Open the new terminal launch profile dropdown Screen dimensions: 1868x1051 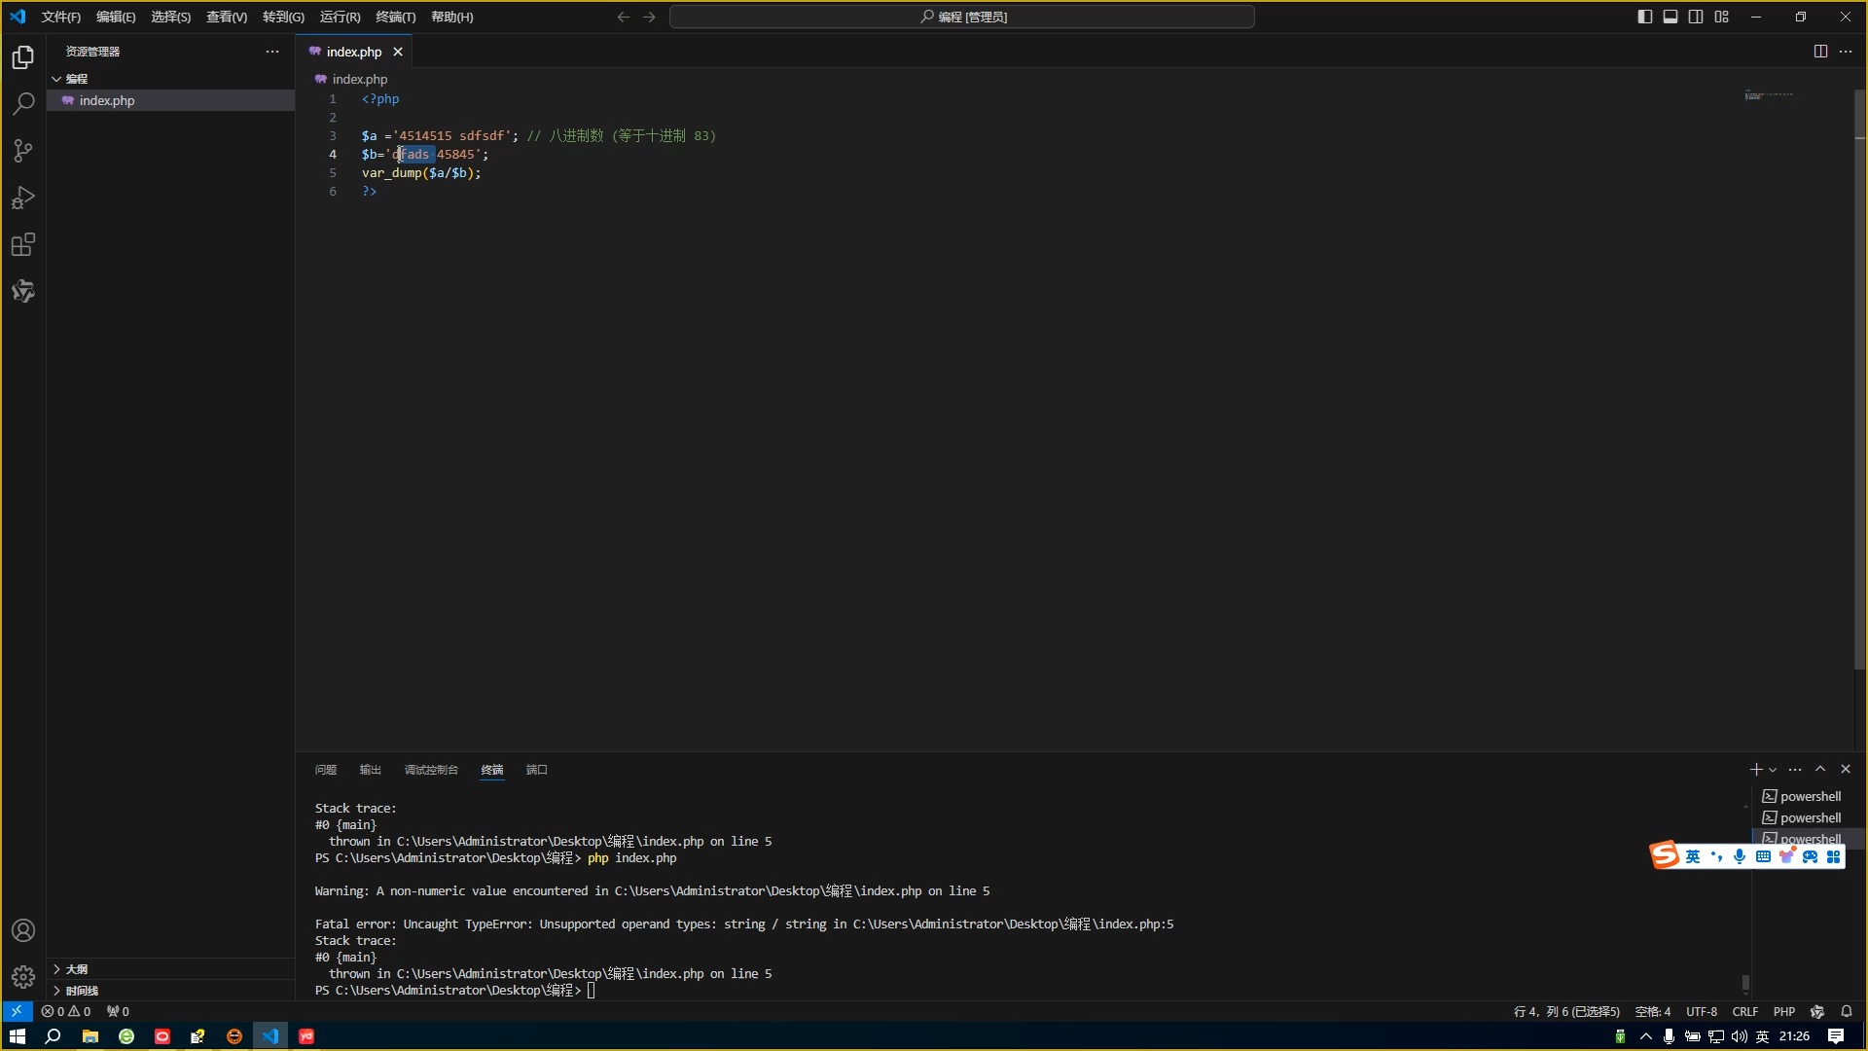[x=1773, y=770]
